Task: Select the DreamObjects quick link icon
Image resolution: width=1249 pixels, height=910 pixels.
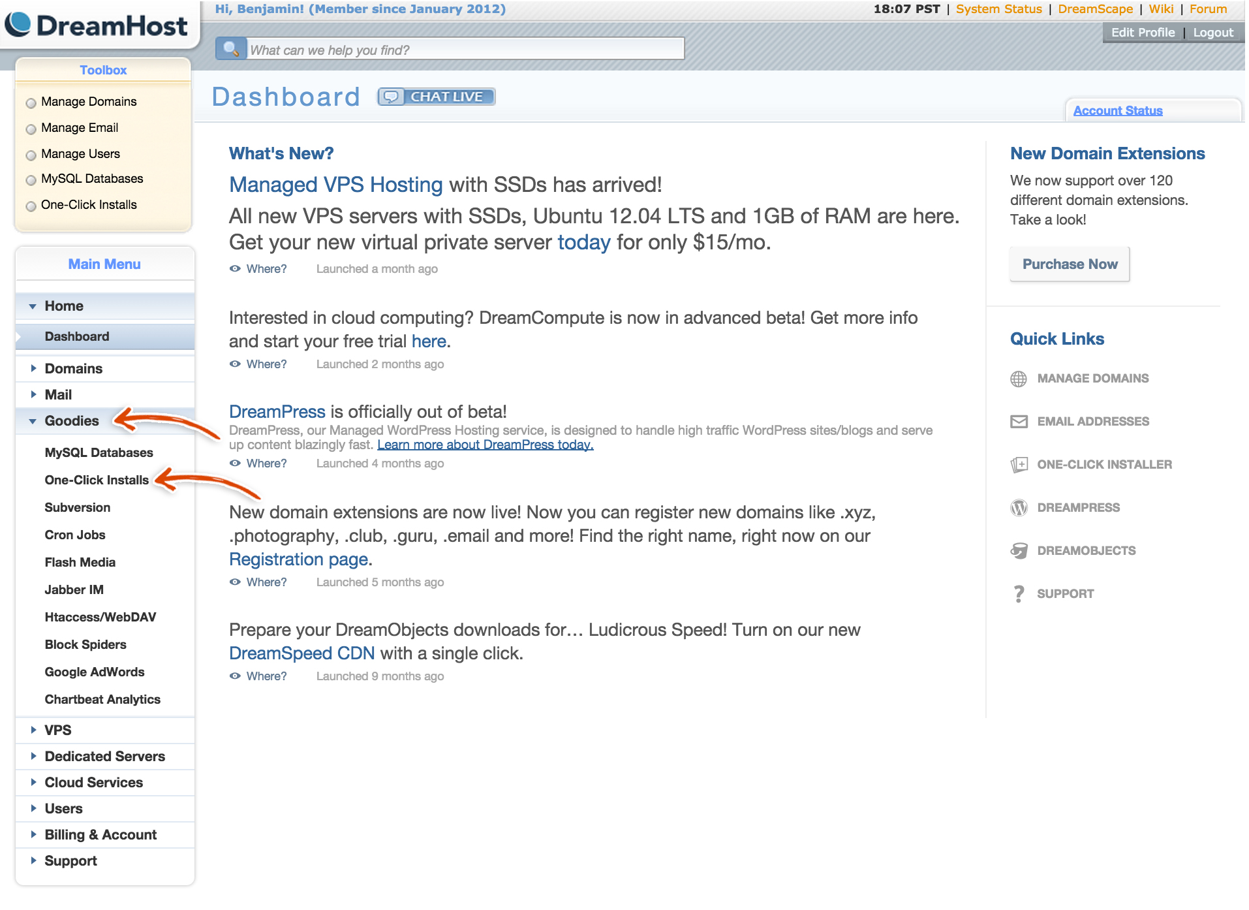Action: pyautogui.click(x=1019, y=550)
